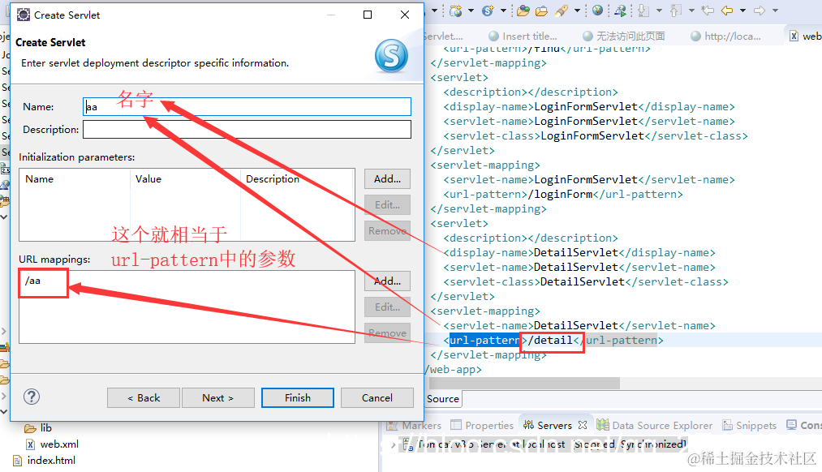Viewport: 822px width, 472px height.
Task: Open dropdown beside Create Servlet toolbar icon
Action: click(503, 11)
